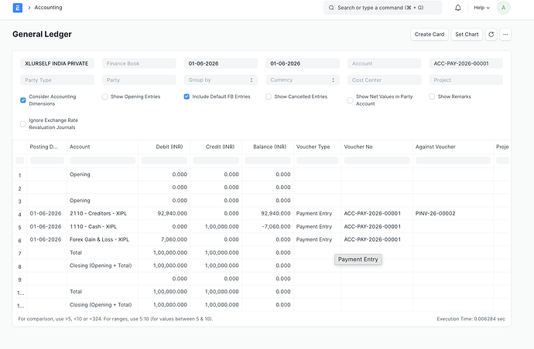Open the notifications bell icon

coord(458,8)
